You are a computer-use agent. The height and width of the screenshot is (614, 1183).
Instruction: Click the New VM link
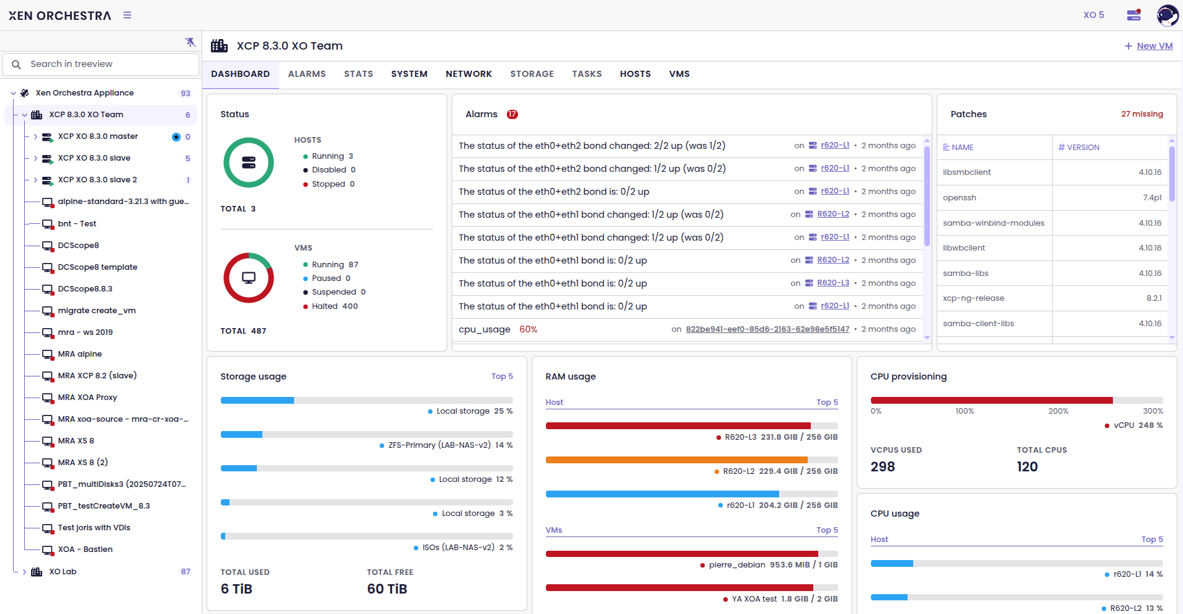click(1154, 46)
